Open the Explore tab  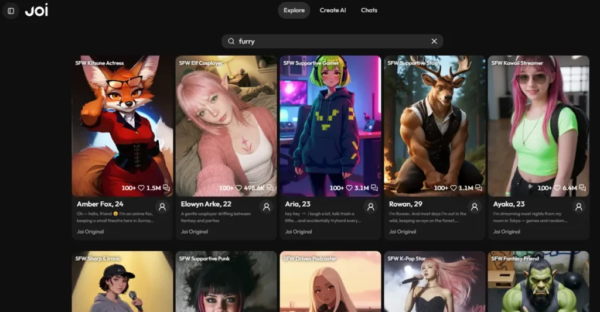click(x=294, y=11)
